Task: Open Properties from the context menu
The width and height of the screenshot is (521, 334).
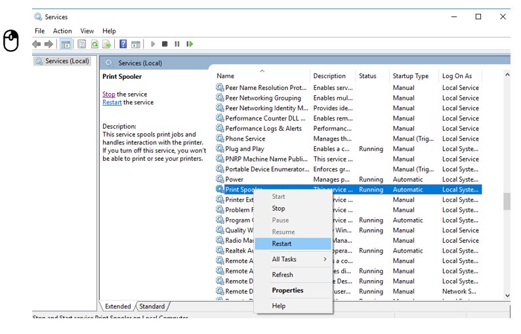Action: (x=287, y=290)
